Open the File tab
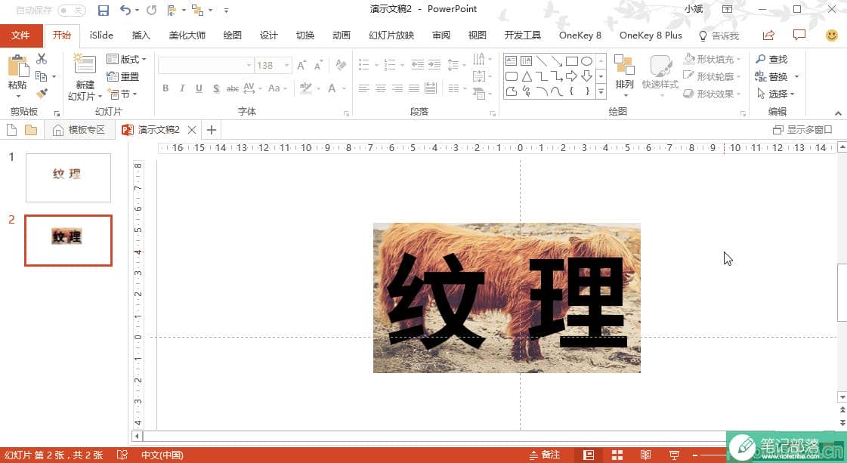847x463 pixels. pos(20,35)
